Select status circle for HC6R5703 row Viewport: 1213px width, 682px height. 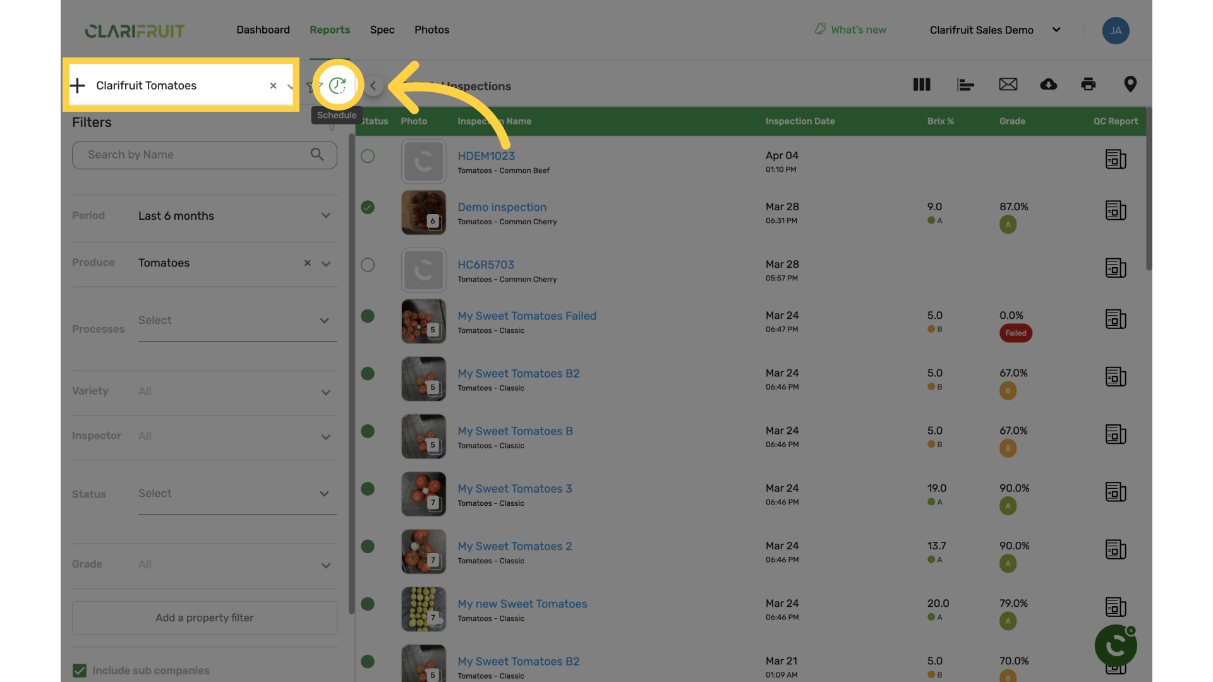tap(368, 265)
